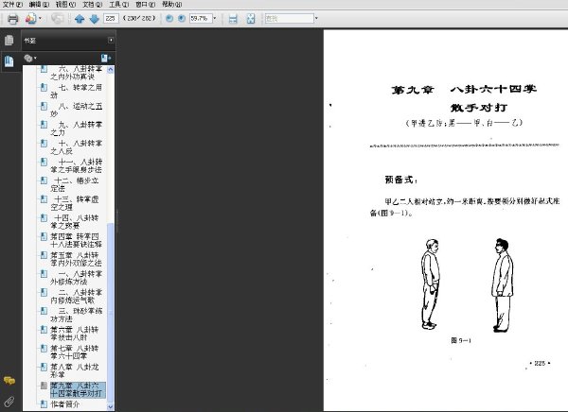Screen dimensions: 568x412
Task: Click the 预备式 section heading
Action: pos(400,180)
